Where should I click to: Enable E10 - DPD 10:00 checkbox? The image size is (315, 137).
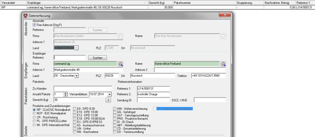click(x=75, y=112)
